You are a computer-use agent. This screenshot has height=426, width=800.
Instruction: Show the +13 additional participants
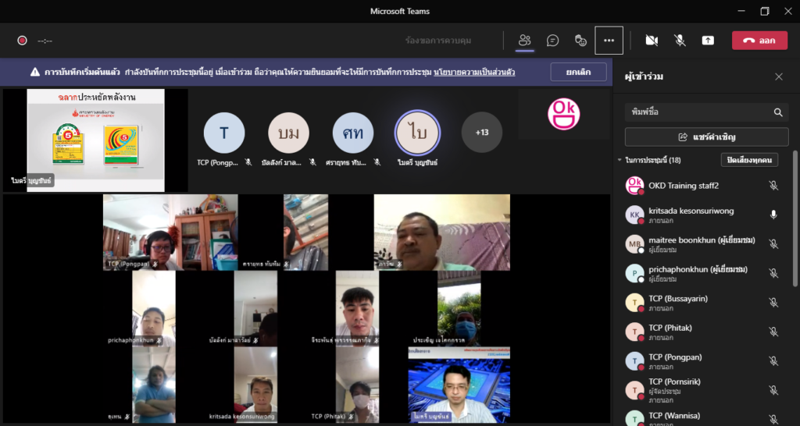[481, 133]
